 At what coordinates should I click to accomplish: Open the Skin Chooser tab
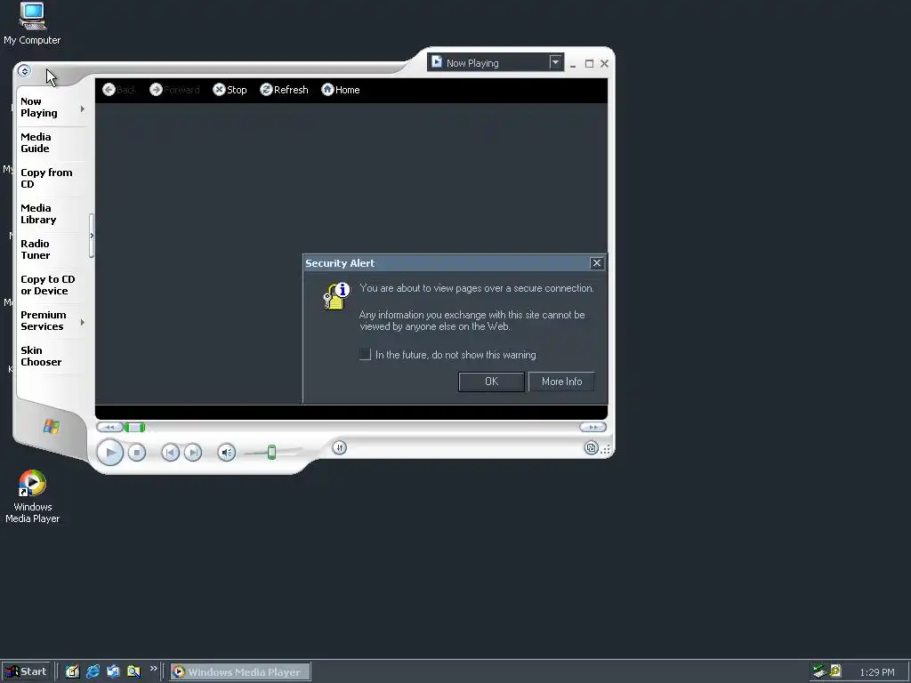41,356
